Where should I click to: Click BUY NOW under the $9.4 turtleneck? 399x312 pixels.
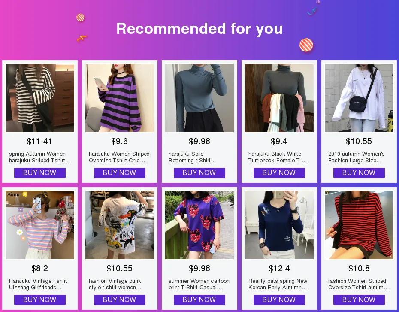tap(279, 173)
